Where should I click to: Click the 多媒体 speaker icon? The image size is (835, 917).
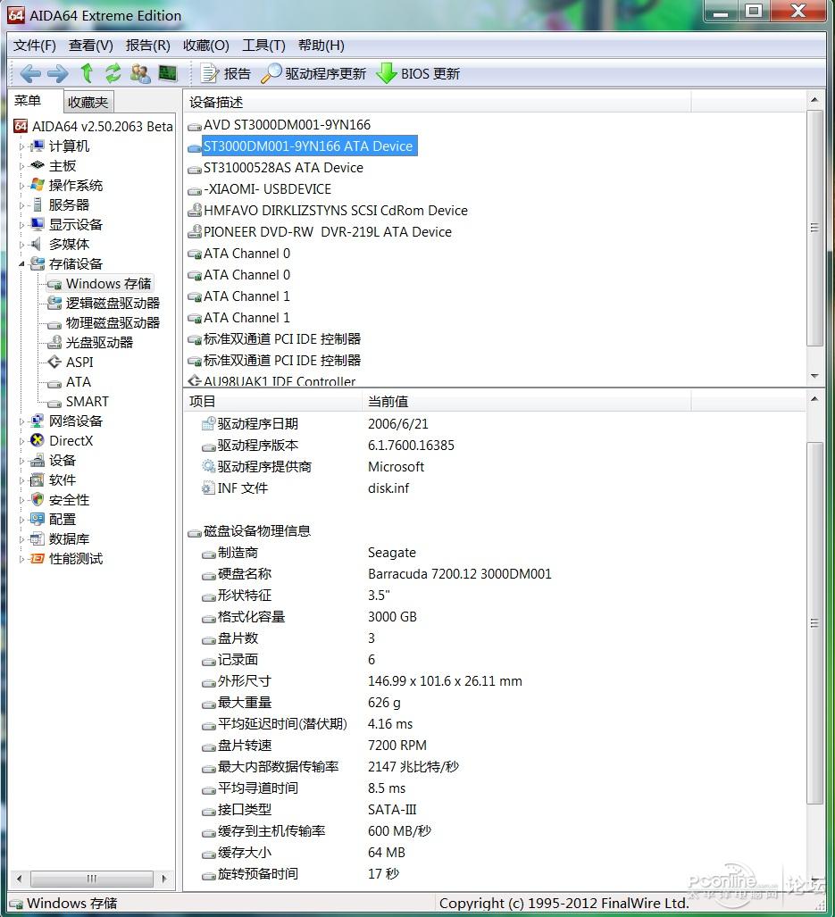coord(37,245)
